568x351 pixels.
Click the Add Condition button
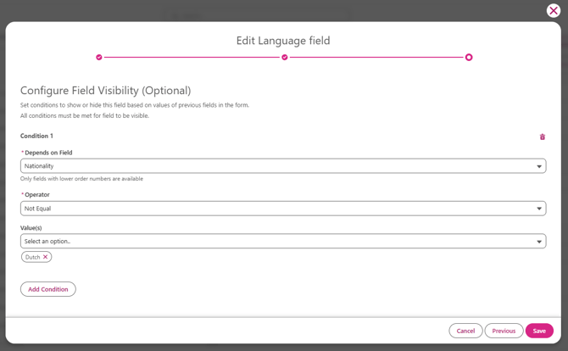pos(48,289)
